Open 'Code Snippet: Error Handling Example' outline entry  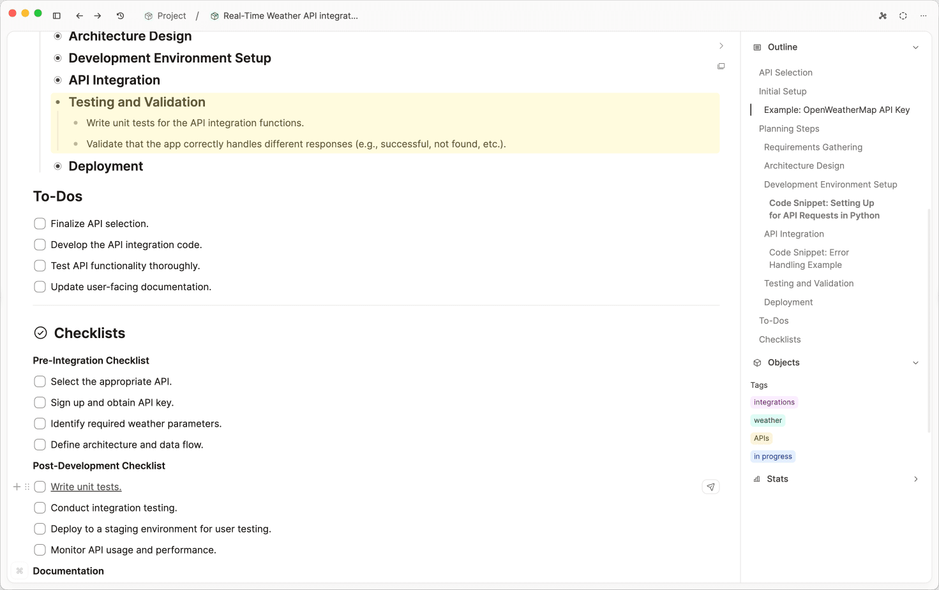click(809, 258)
